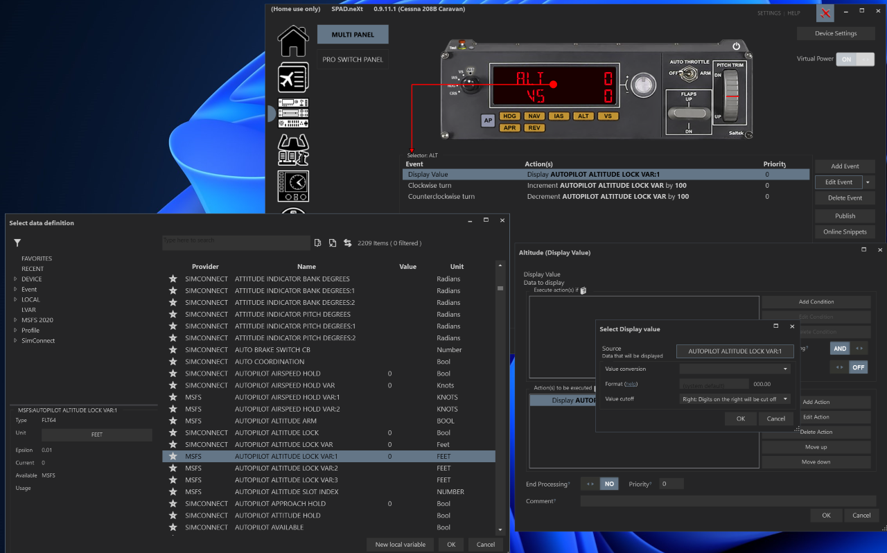Click the first document icon after search box
The width and height of the screenshot is (887, 553).
pyautogui.click(x=317, y=243)
